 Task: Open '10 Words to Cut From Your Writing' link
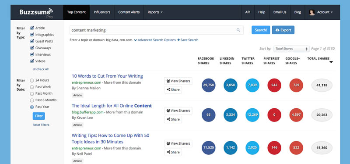[107, 76]
